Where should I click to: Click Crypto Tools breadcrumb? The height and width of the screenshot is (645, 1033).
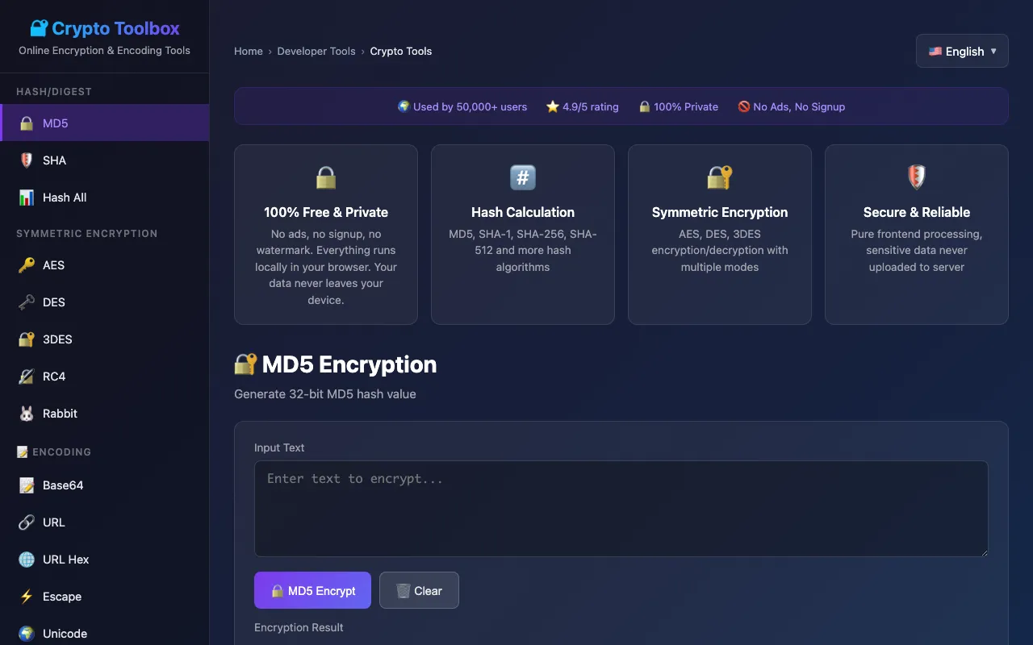coord(401,51)
